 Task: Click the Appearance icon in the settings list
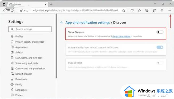tap(12, 47)
